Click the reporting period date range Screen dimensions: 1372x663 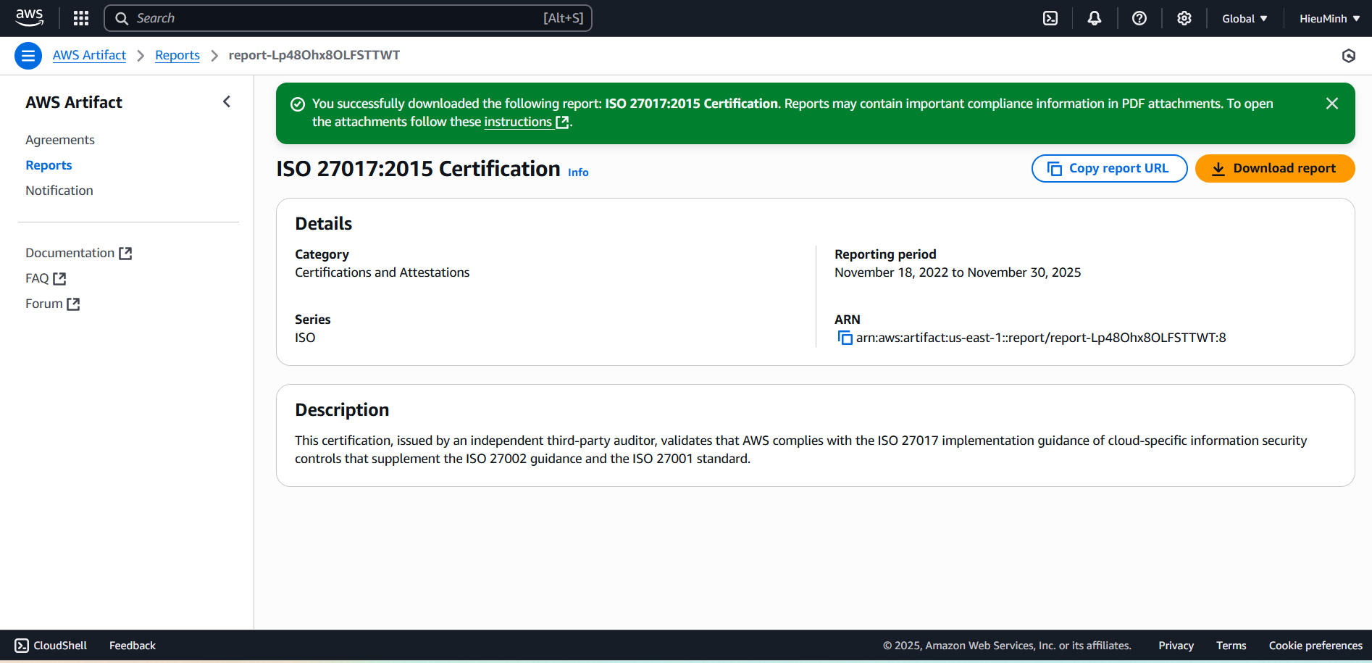[958, 272]
